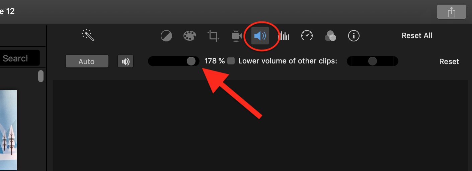Image resolution: width=472 pixels, height=171 pixels.
Task: Click the Share button in title bar
Action: pyautogui.click(x=452, y=12)
